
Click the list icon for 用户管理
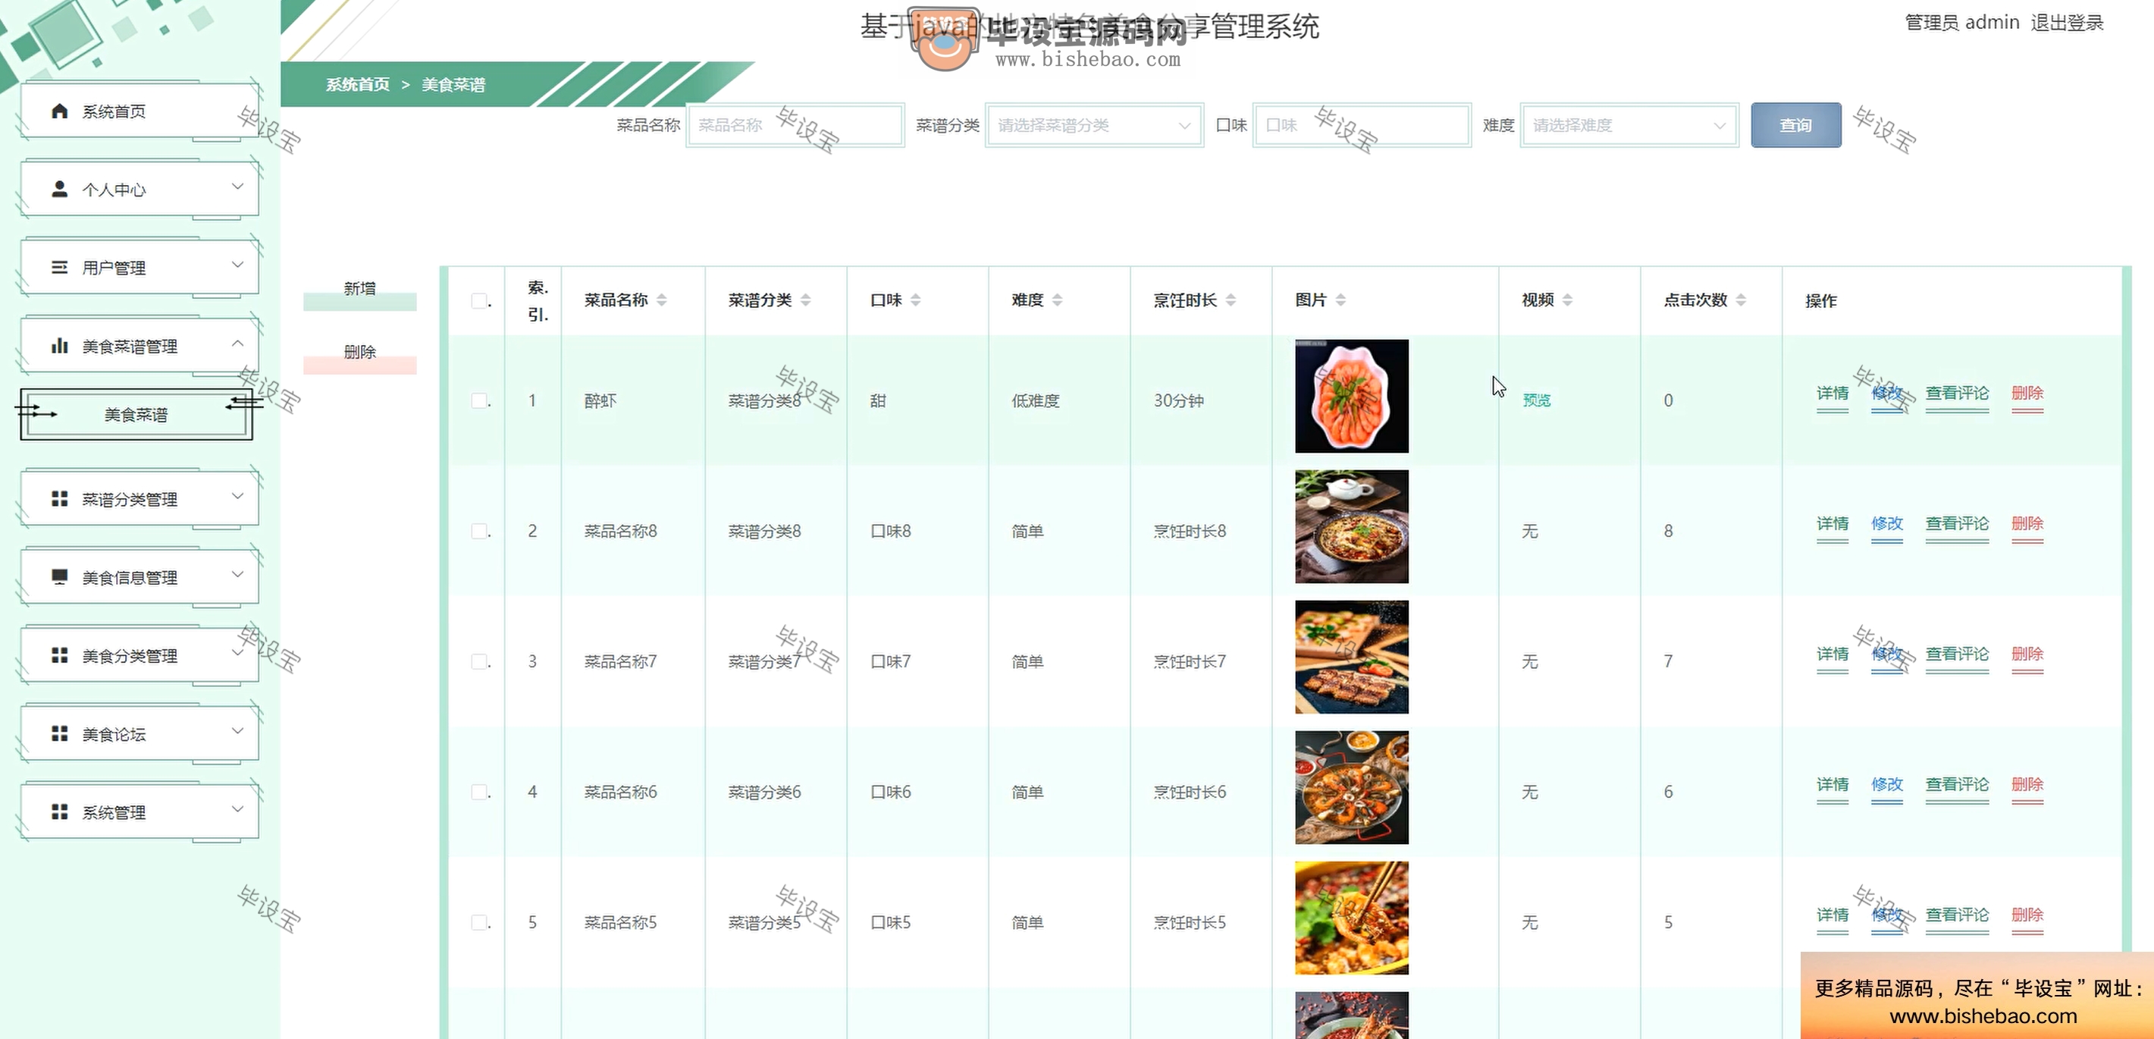pyautogui.click(x=59, y=268)
